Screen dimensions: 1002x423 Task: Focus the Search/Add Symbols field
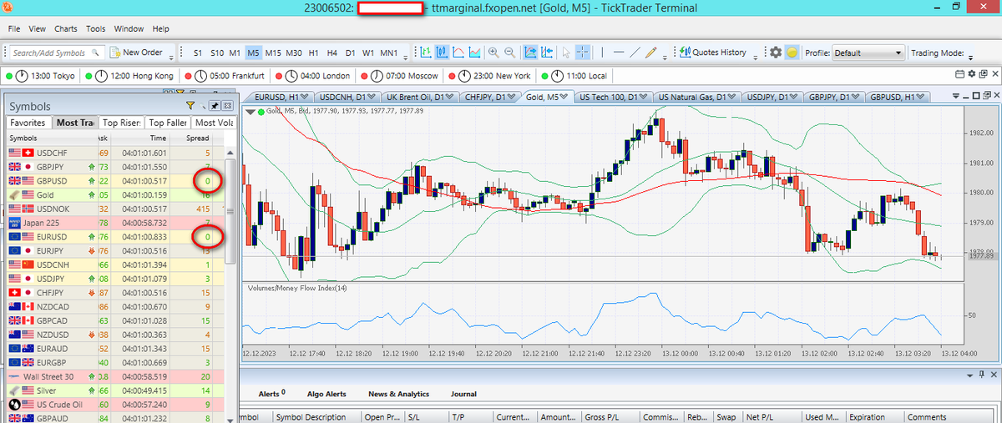point(57,53)
